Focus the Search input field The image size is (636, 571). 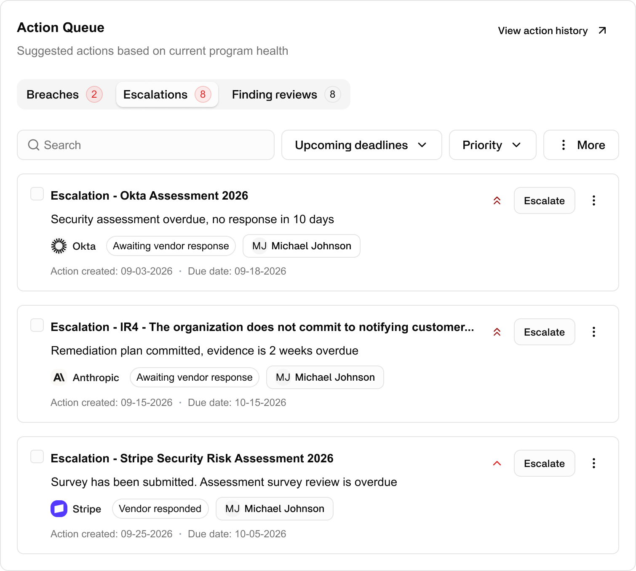tap(146, 145)
